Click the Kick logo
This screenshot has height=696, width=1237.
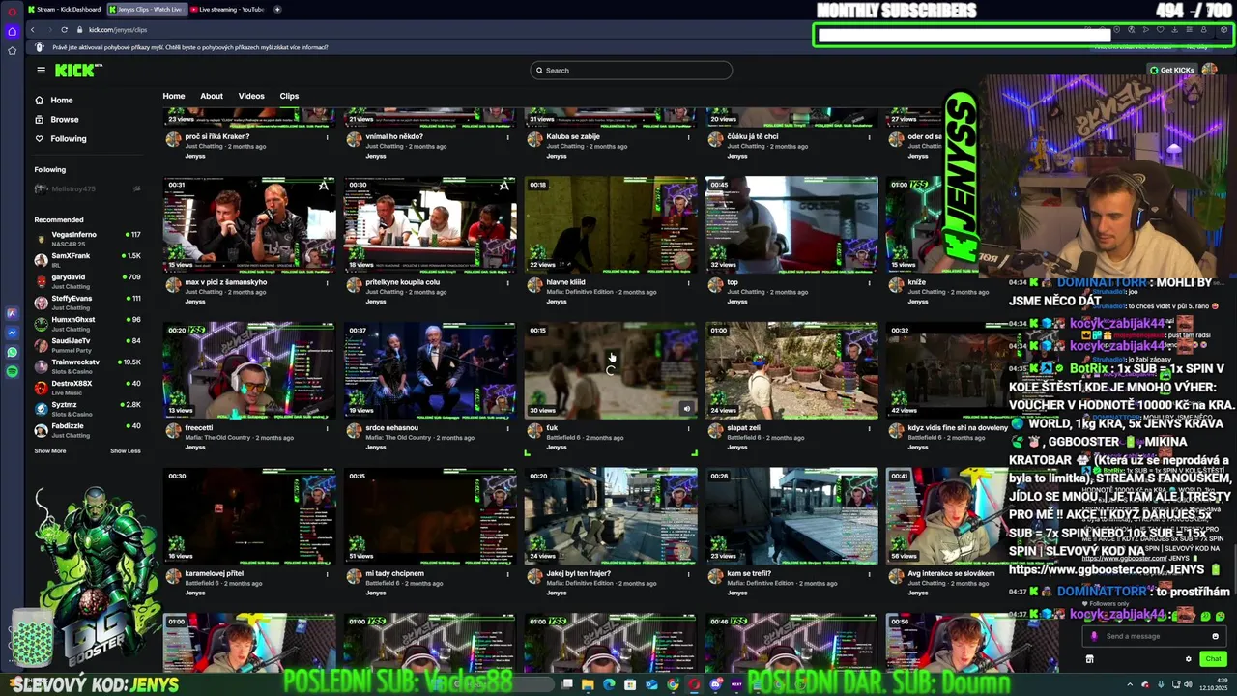pos(78,70)
